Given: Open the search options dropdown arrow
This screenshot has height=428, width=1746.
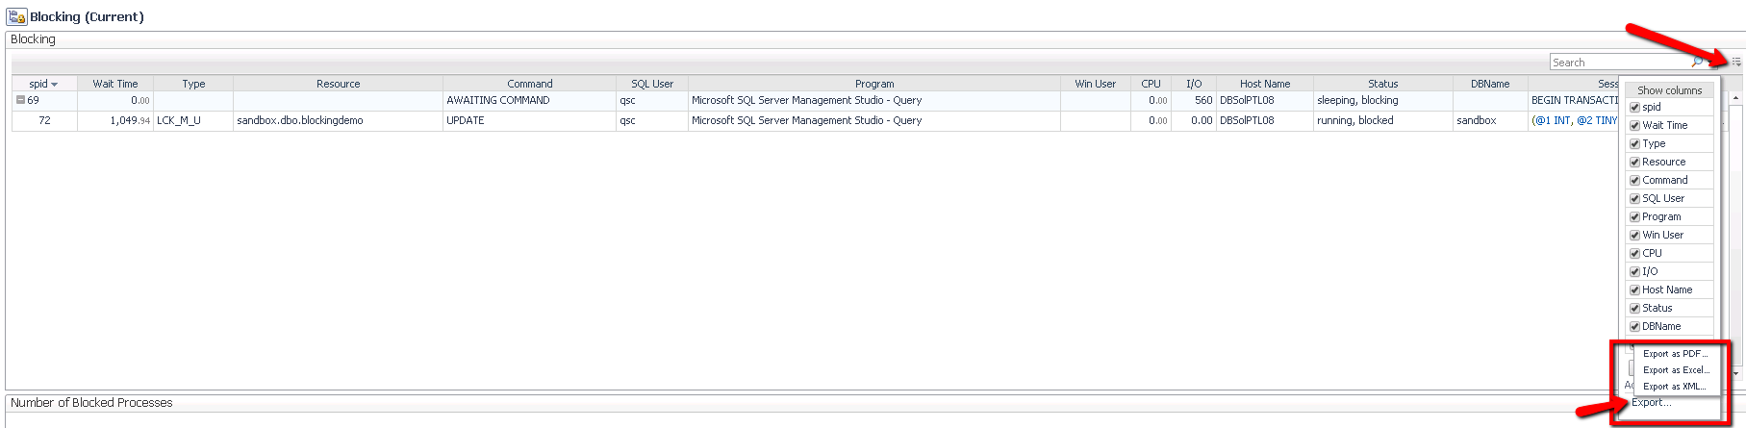Looking at the screenshot, I should pos(1708,63).
